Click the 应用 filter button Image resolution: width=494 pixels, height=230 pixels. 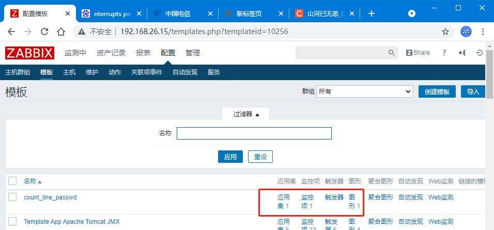tap(230, 157)
